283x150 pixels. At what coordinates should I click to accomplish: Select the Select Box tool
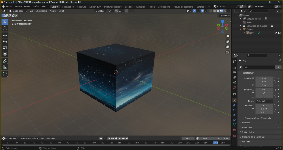[x=5, y=22]
